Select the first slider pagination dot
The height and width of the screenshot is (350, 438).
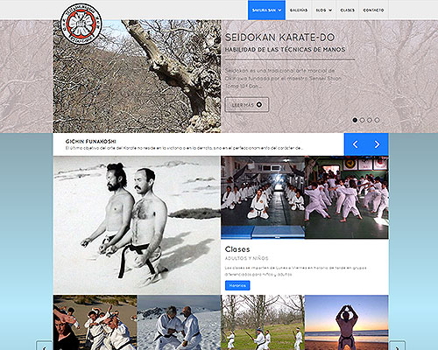pos(355,120)
